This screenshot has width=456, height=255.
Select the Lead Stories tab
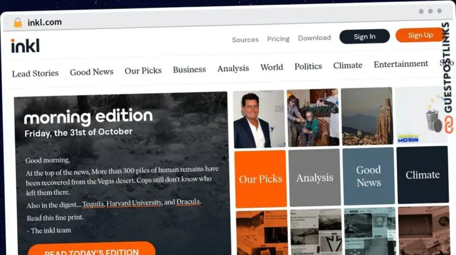click(x=35, y=73)
